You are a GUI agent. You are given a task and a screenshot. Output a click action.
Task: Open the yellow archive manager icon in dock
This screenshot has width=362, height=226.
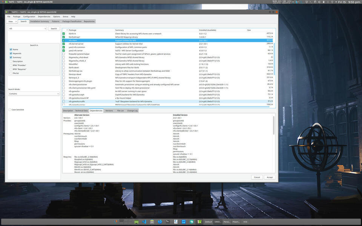152,222
